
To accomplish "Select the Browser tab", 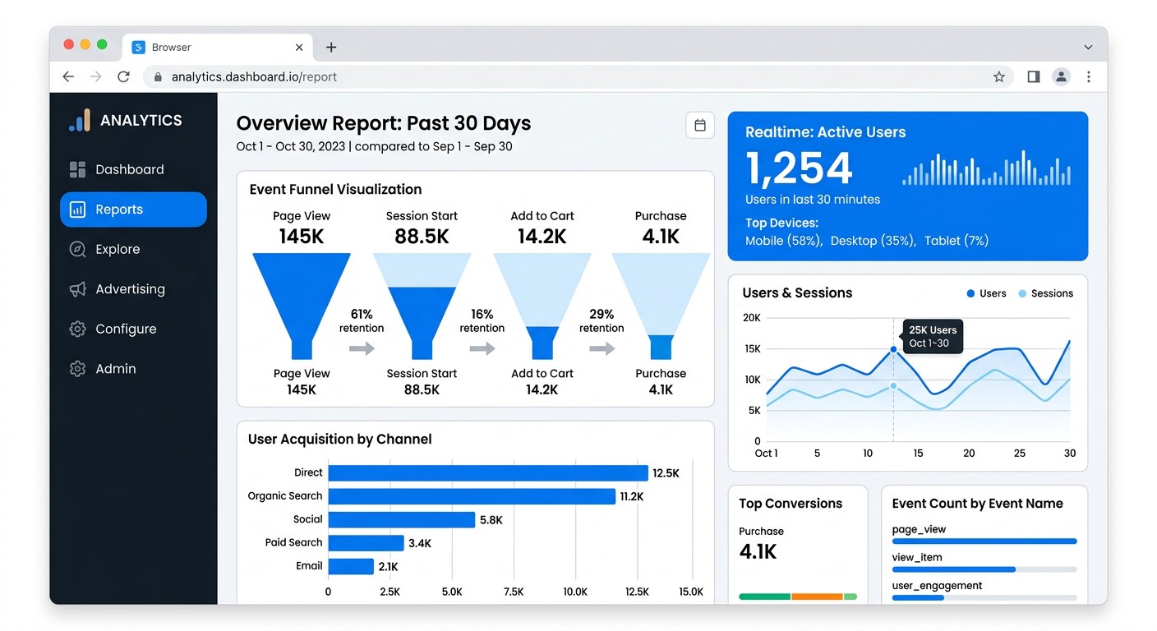I will point(218,48).
